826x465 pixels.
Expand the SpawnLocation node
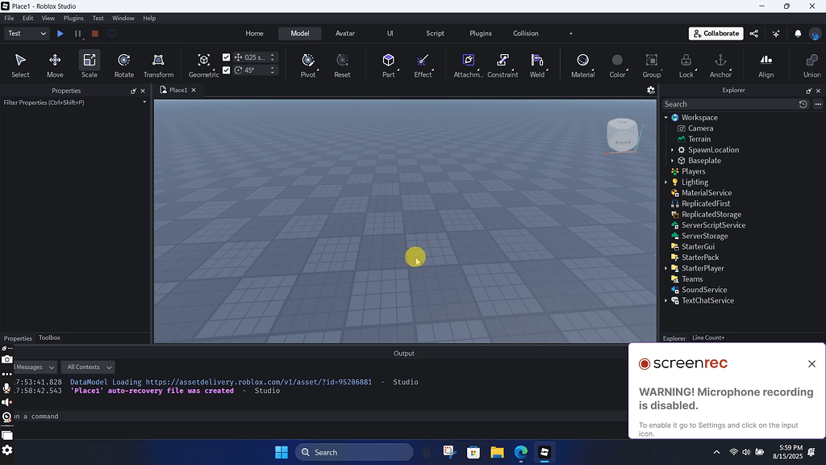[x=672, y=149]
